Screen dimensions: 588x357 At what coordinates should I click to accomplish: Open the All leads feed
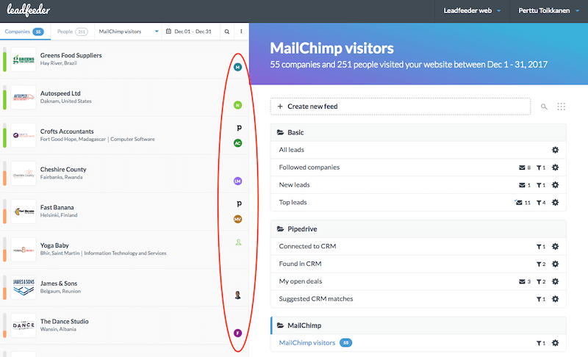coord(291,150)
